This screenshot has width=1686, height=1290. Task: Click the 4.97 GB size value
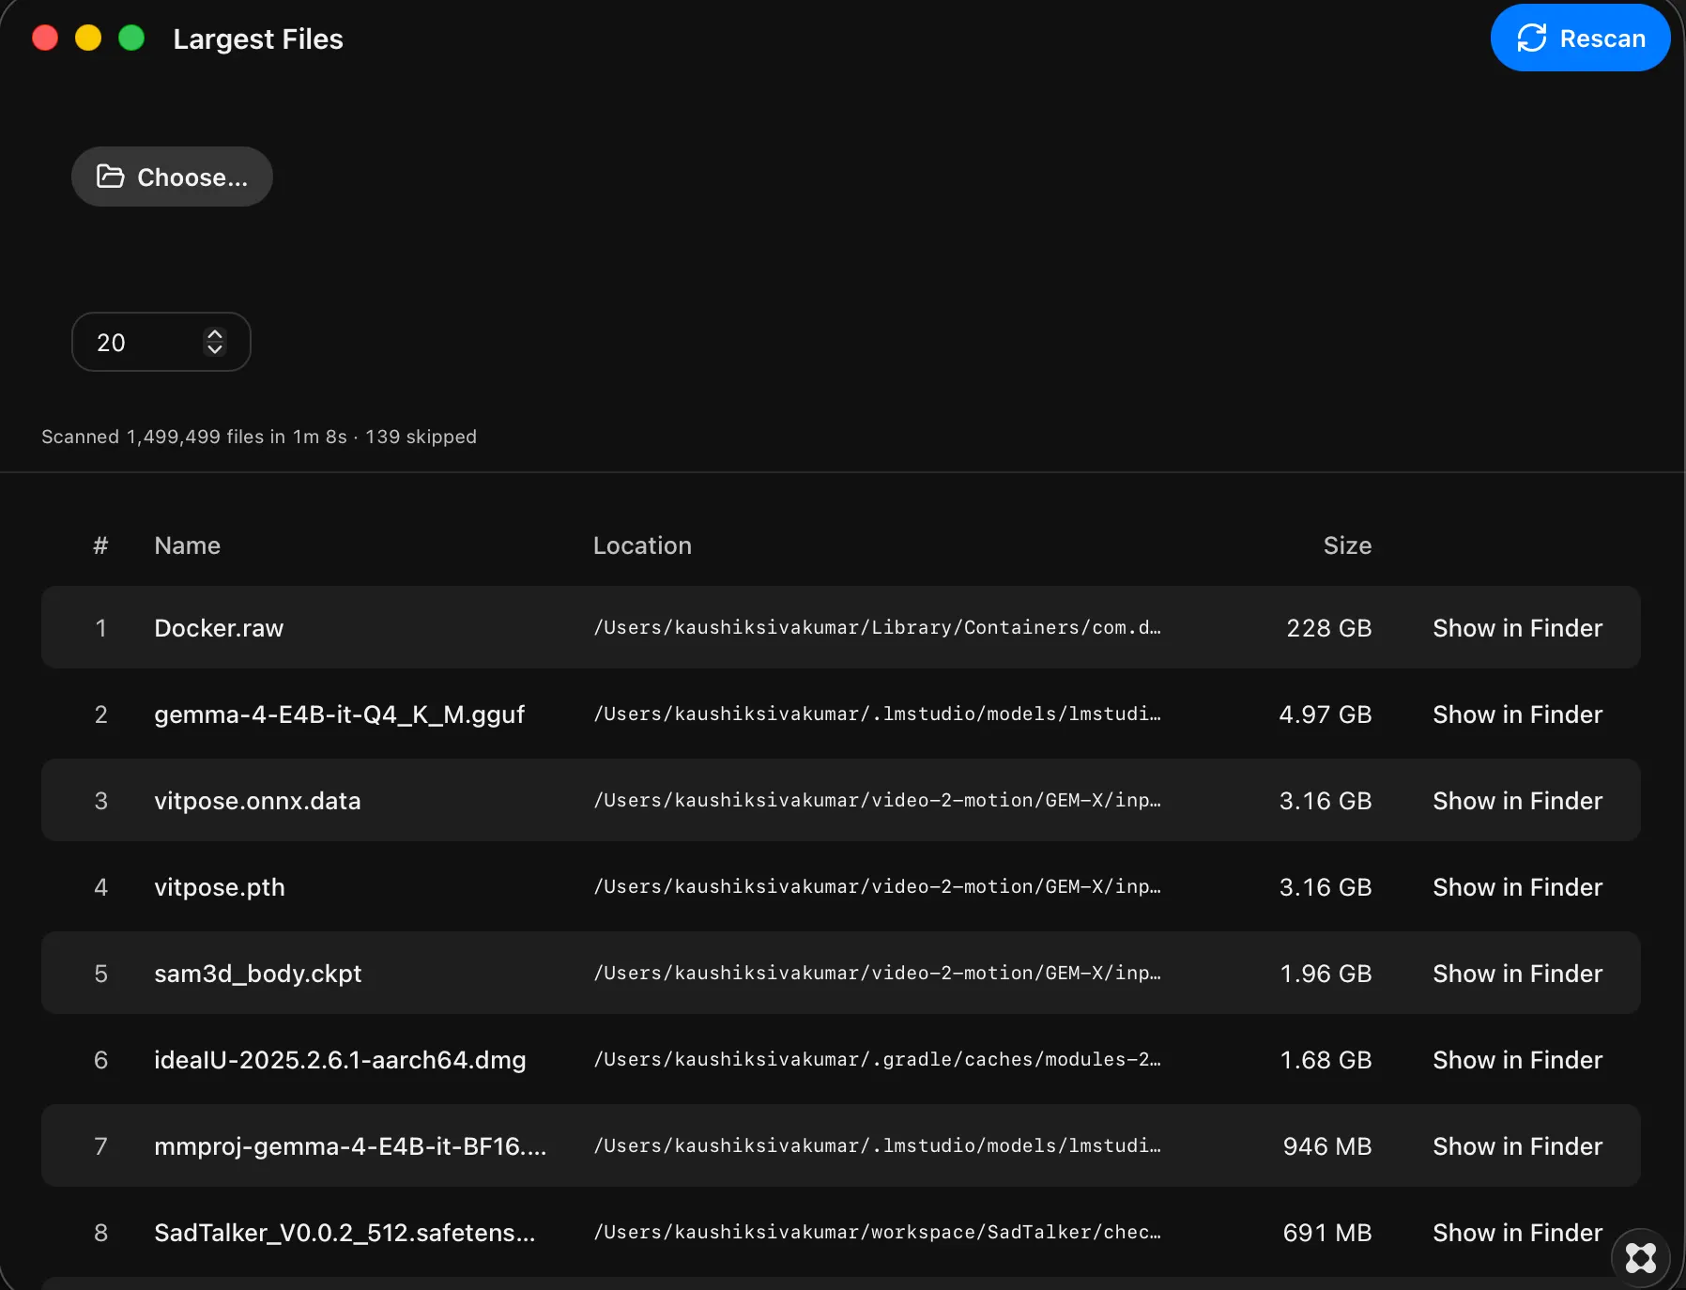click(x=1325, y=714)
